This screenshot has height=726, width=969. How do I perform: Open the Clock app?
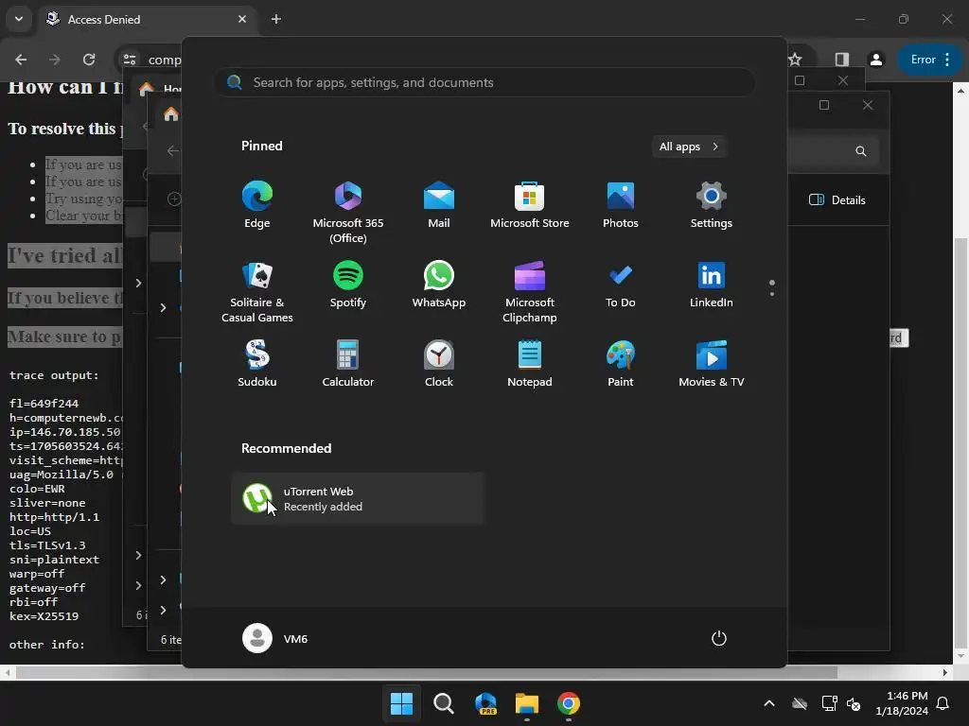pos(439,364)
